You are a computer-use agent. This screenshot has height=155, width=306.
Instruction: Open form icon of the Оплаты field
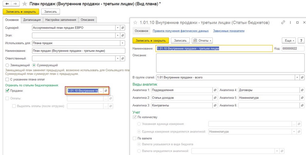(x=111, y=98)
